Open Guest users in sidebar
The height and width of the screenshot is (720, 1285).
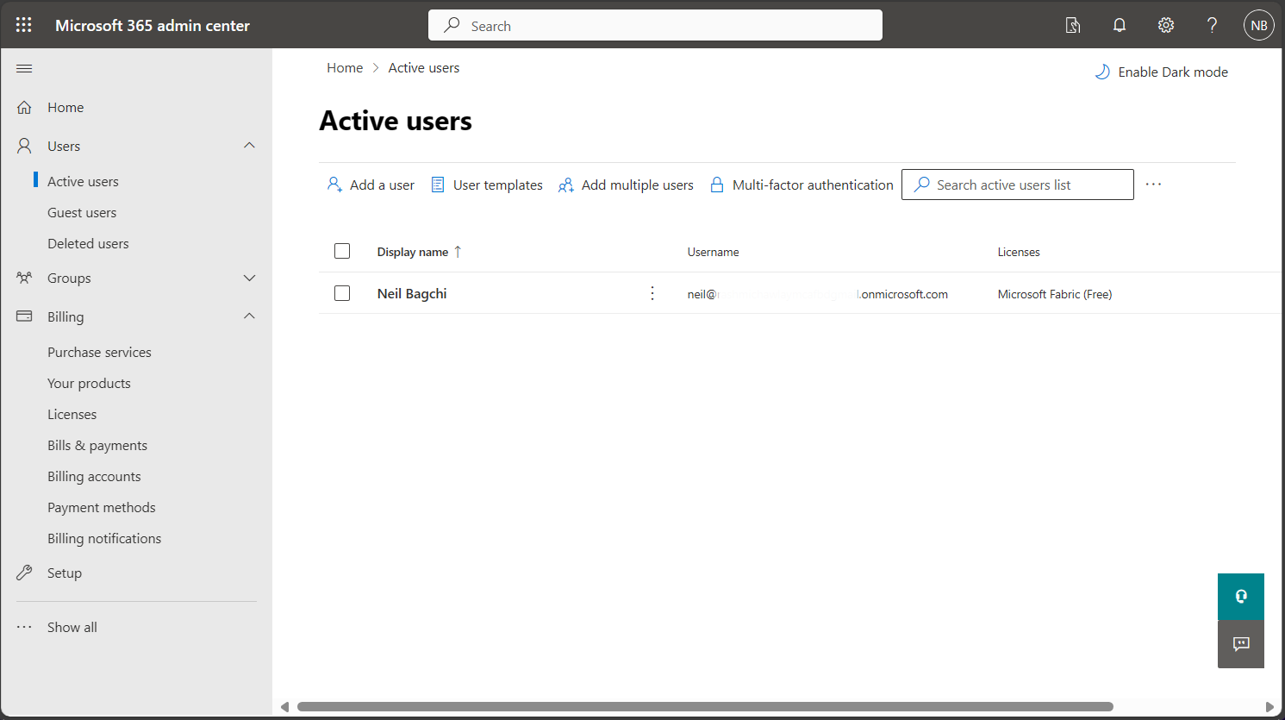(x=82, y=212)
